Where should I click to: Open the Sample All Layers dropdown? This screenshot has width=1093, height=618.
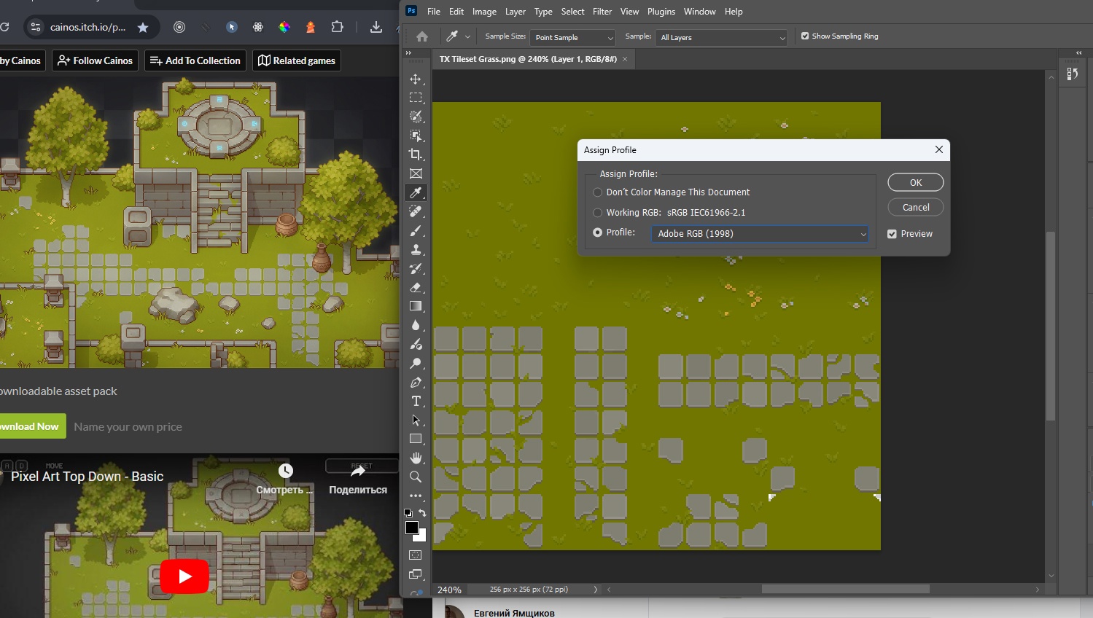tap(722, 37)
